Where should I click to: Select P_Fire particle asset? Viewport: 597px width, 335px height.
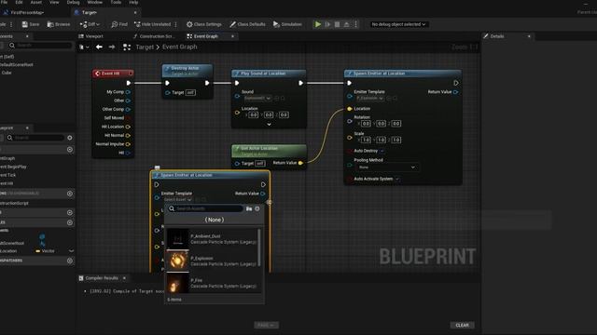212,283
